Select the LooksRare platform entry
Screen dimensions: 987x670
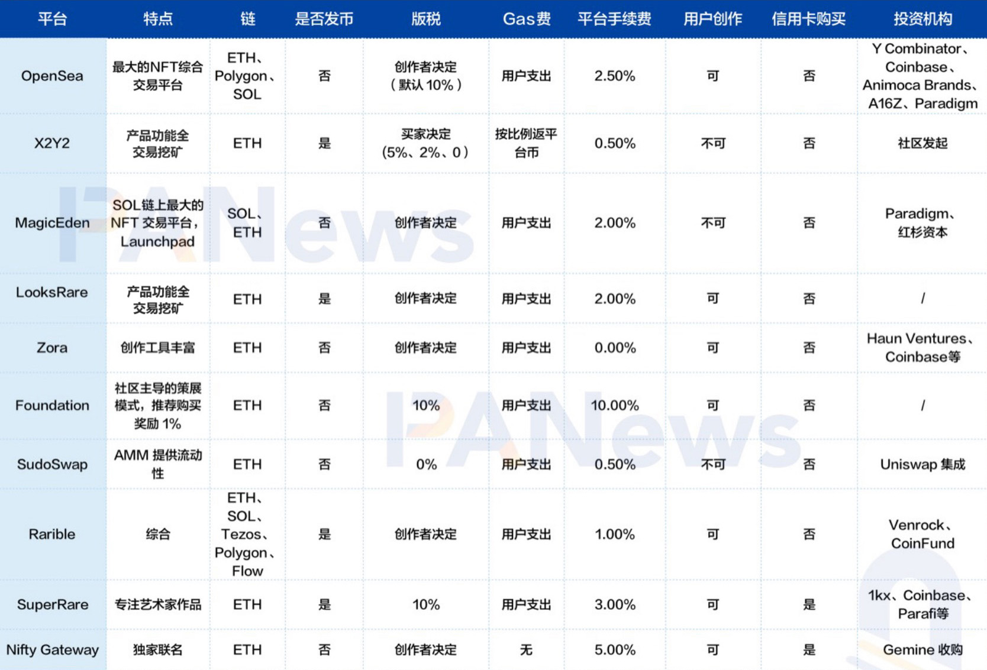point(52,292)
